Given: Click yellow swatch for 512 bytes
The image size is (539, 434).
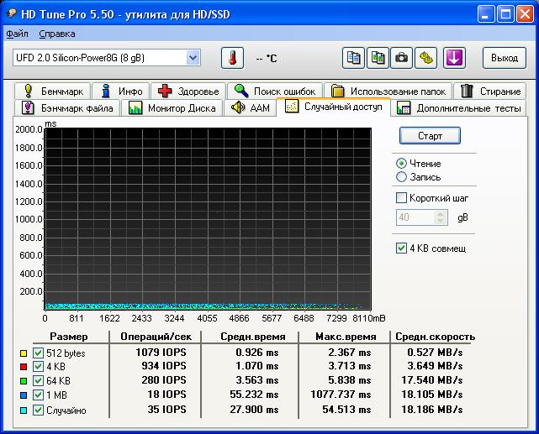Looking at the screenshot, I should (24, 353).
